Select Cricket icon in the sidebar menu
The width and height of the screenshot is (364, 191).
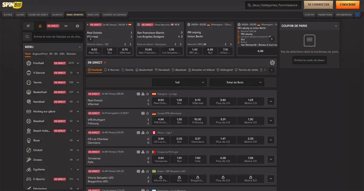pos(29,150)
